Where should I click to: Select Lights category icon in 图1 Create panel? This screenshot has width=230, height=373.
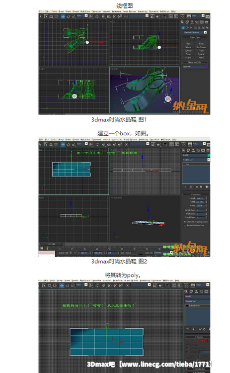pos(191,28)
